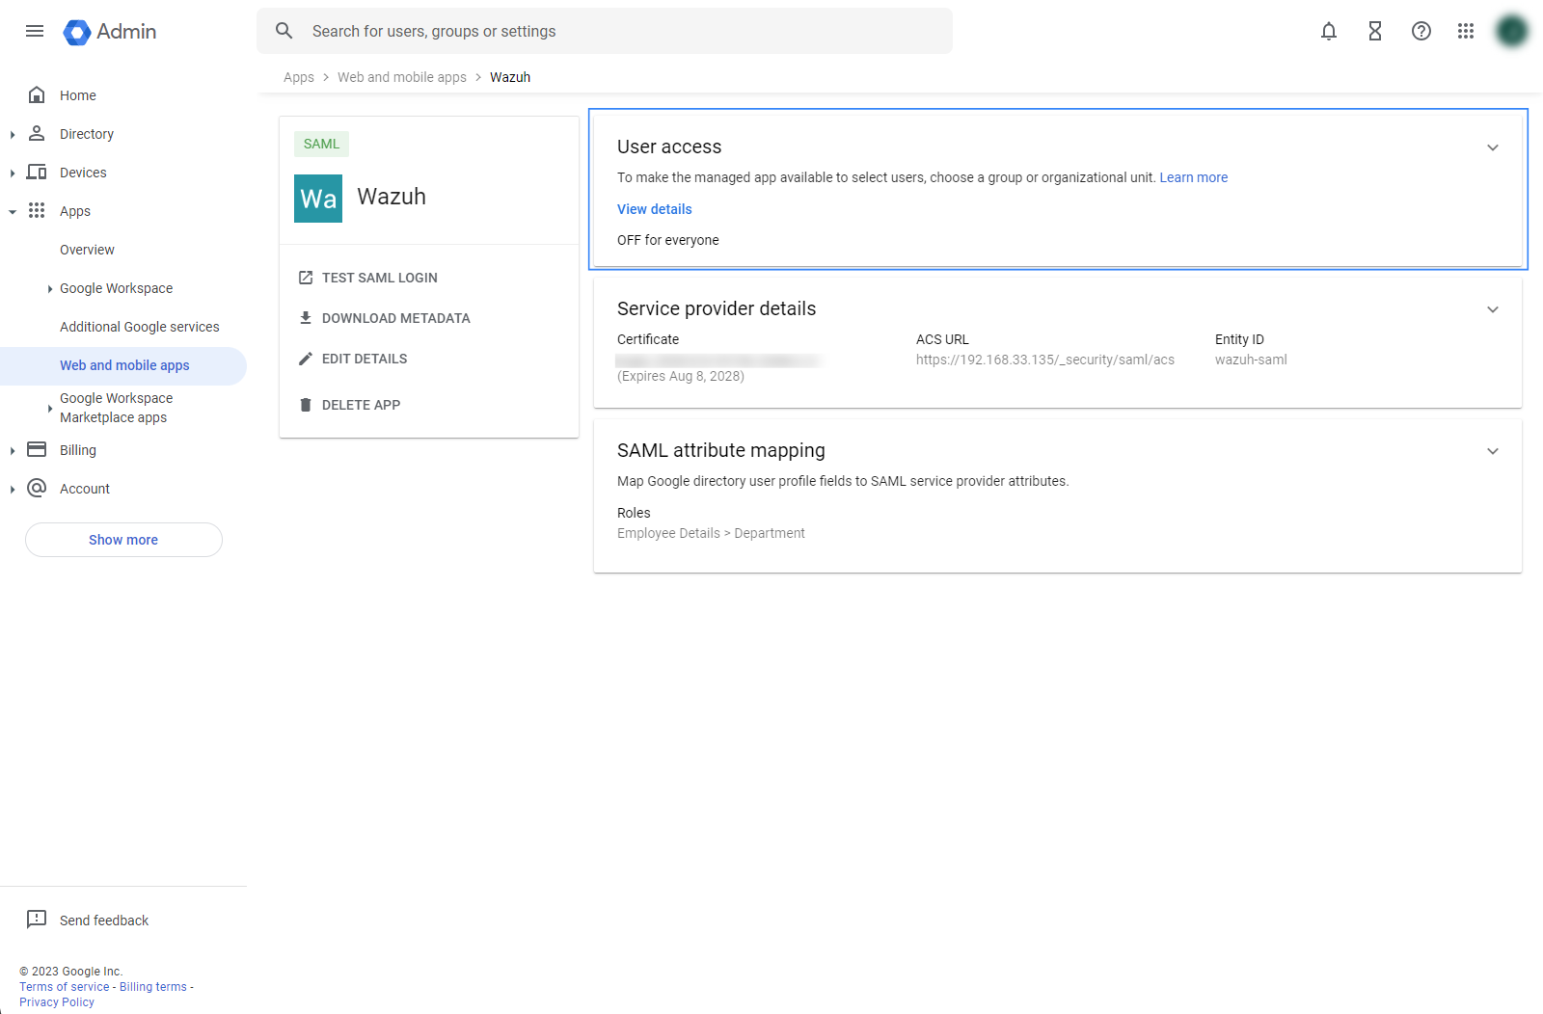The image size is (1543, 1014).
Task: Open the Overview menu item under Apps
Action: (87, 250)
